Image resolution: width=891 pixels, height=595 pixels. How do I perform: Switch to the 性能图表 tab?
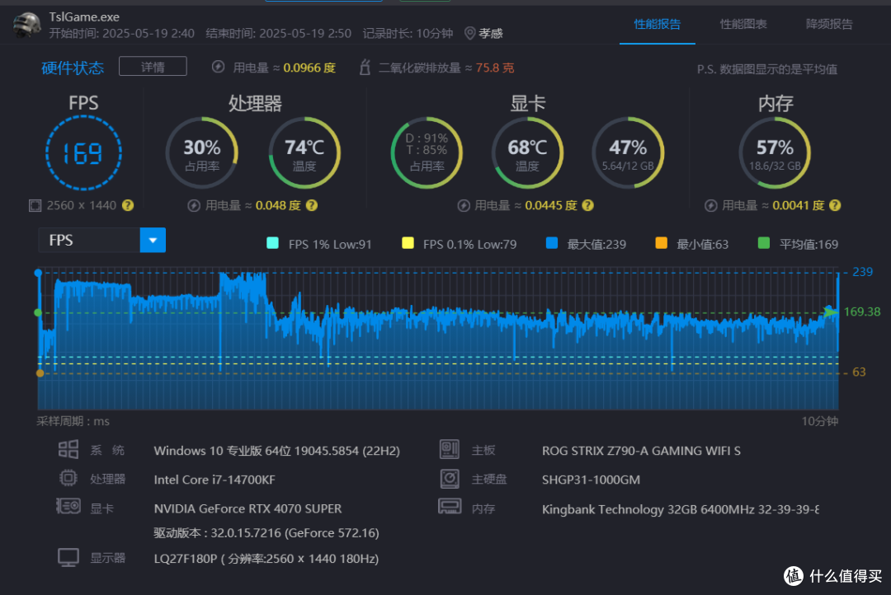tap(743, 24)
